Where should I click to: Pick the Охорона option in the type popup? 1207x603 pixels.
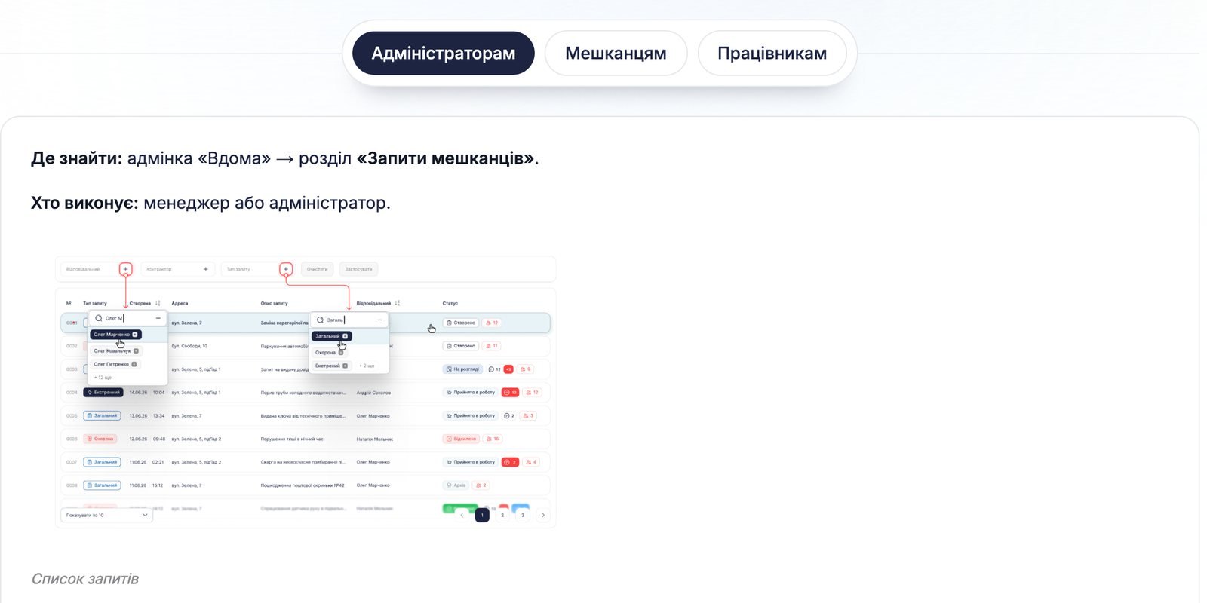[329, 353]
